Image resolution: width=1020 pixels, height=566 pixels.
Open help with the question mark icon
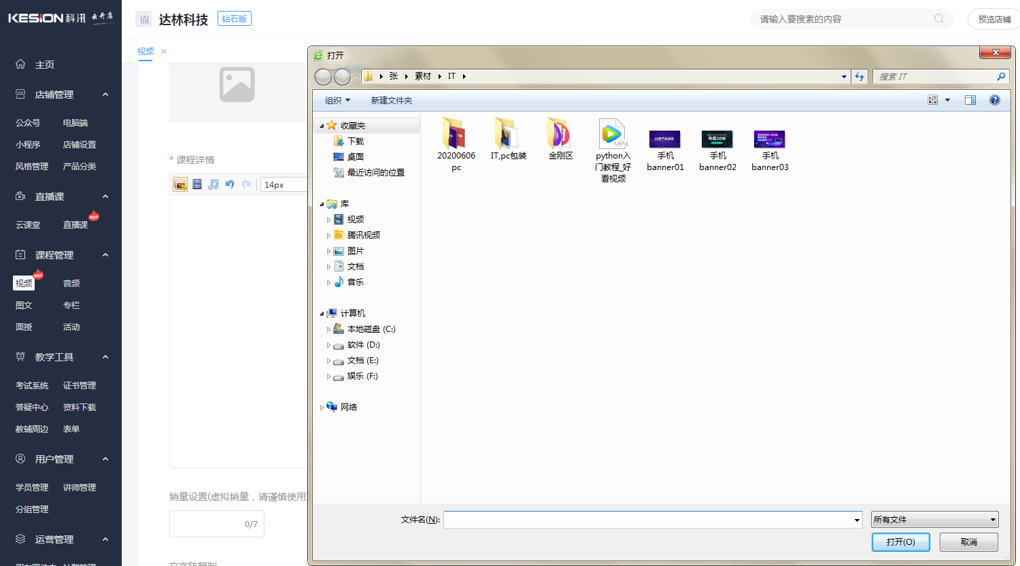pyautogui.click(x=995, y=100)
